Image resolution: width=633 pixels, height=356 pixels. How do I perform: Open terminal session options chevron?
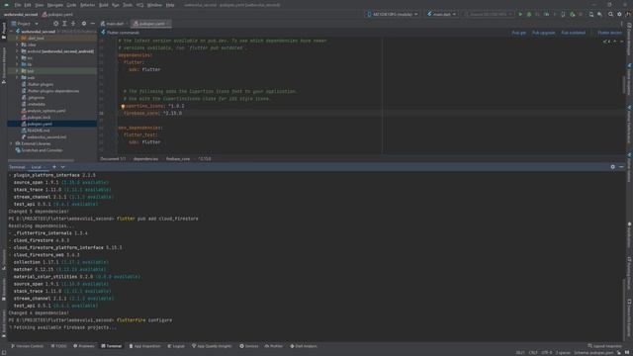62,167
